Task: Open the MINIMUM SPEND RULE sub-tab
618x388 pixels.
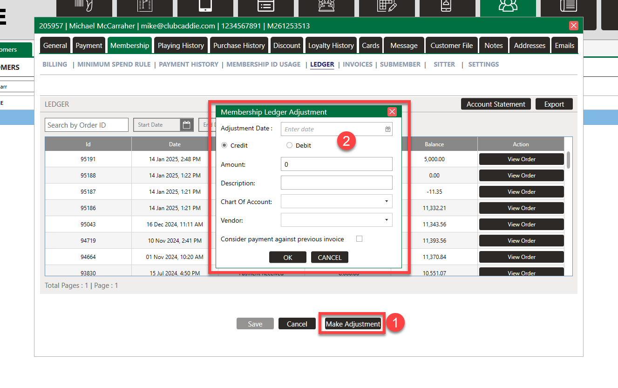Action: click(114, 64)
